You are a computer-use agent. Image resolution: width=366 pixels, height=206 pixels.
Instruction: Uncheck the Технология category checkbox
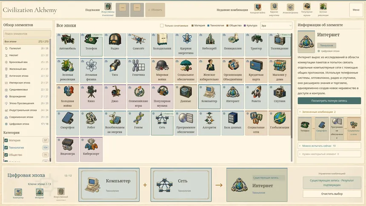coord(6,148)
